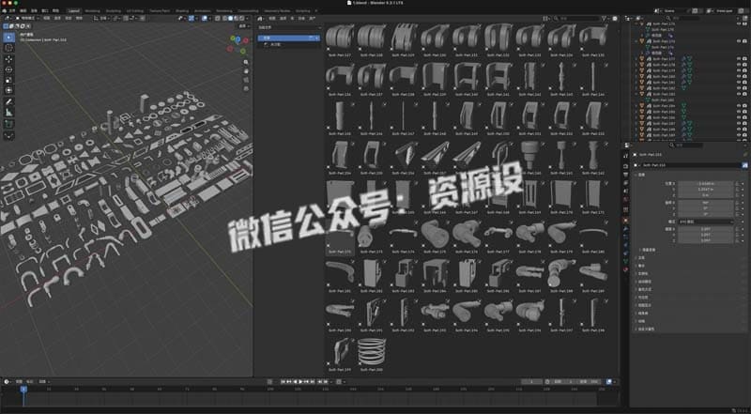This screenshot has height=414, width=751.
Task: Hide Scifi-Part.177 using its outliner eye icon
Action: [739, 58]
